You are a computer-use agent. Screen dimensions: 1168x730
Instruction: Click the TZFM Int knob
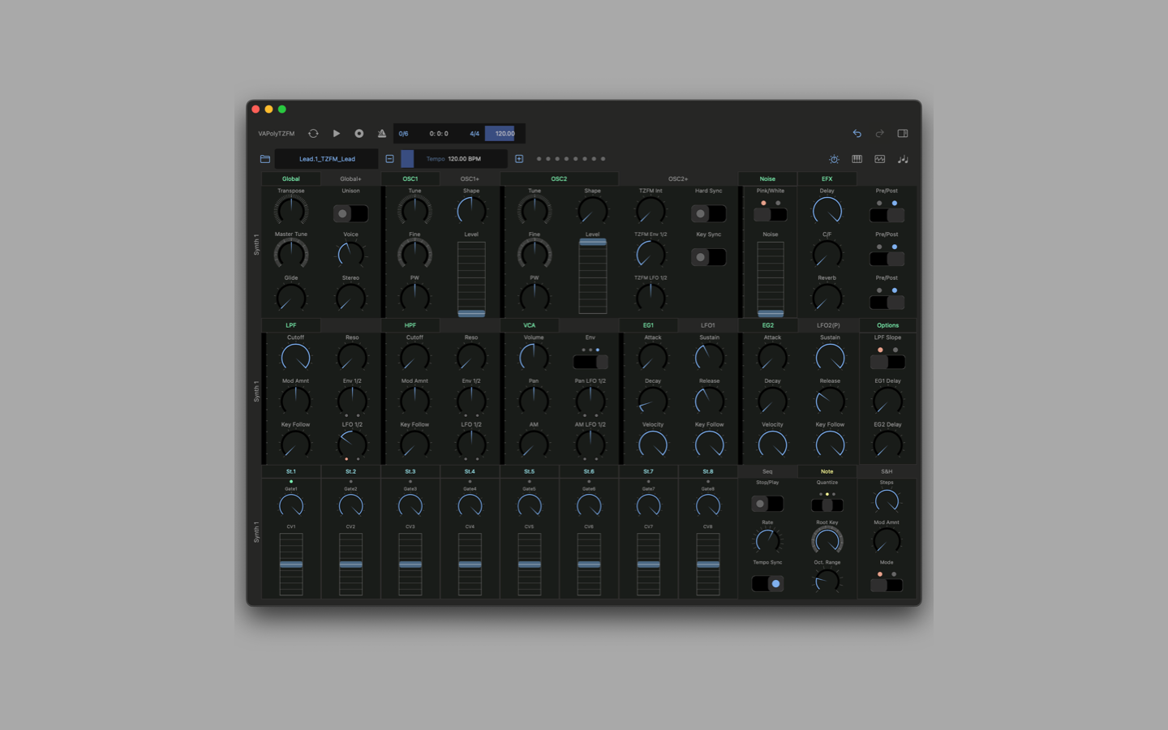(651, 212)
